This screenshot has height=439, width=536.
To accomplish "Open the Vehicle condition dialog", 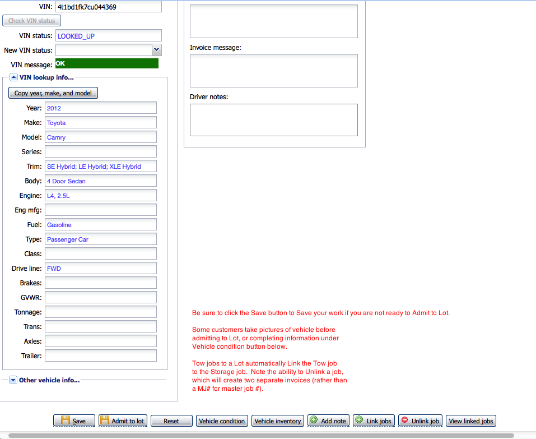I will click(222, 421).
